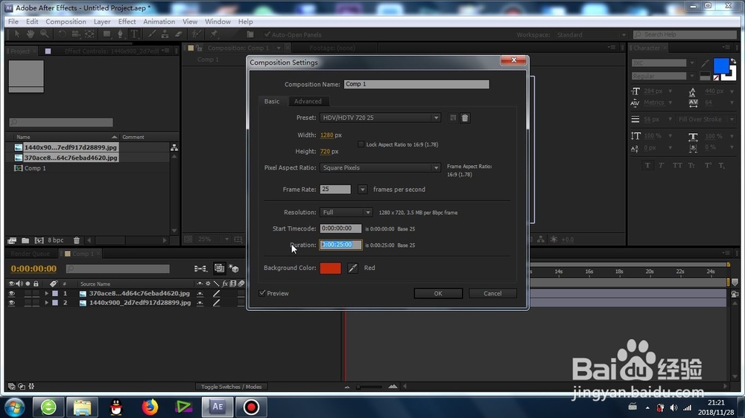745x418 pixels.
Task: Open the Preset dropdown HDV/HDTV 720 25
Action: click(x=380, y=118)
